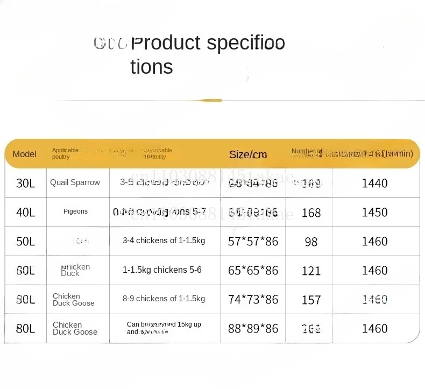This screenshot has width=425, height=389.
Task: Select the 30L model cell
Action: [x=25, y=183]
